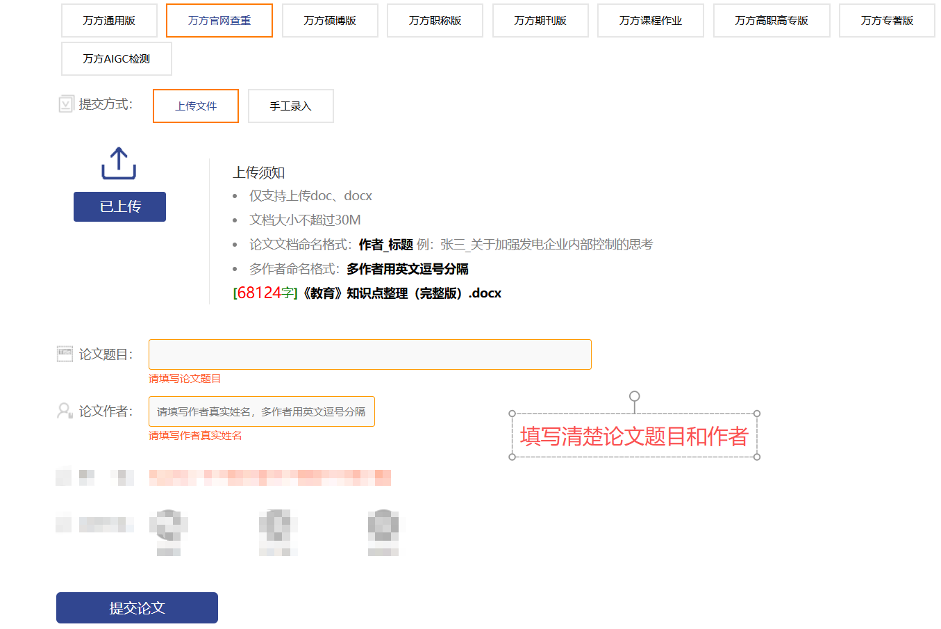Switch to 万方通用版
Screen dimensions: 941x629
tap(109, 20)
